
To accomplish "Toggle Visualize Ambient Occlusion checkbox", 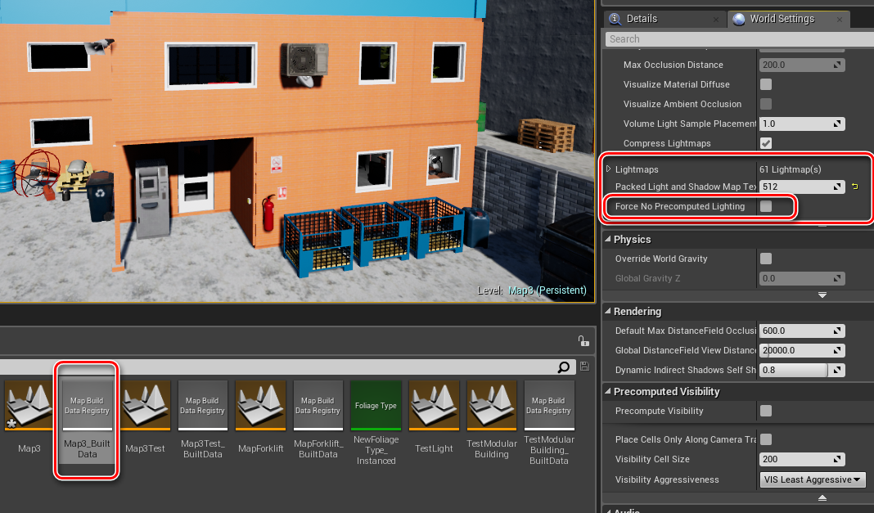I will pos(766,104).
